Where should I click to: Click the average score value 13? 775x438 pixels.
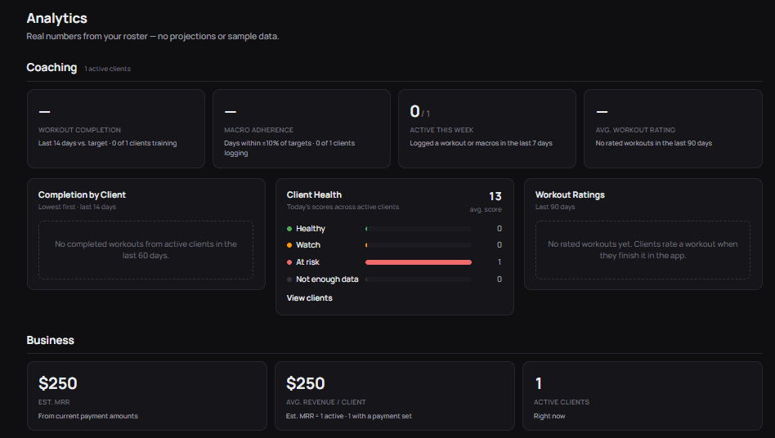(495, 196)
